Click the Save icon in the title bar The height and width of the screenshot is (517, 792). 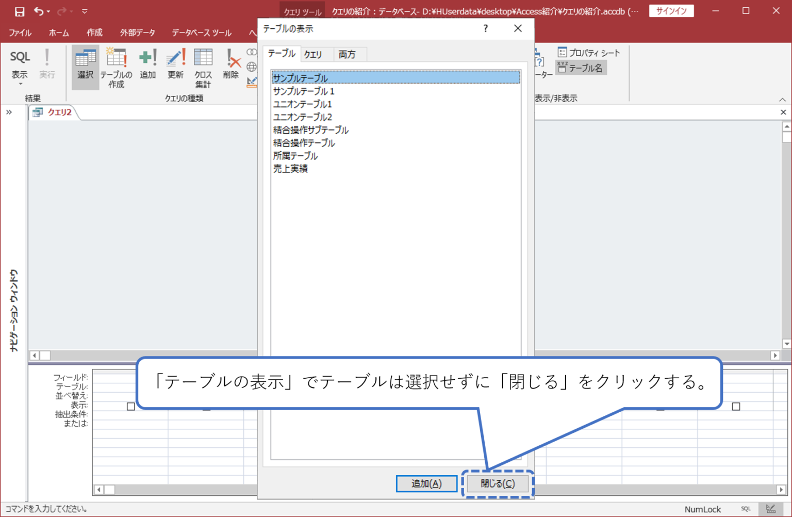(19, 11)
